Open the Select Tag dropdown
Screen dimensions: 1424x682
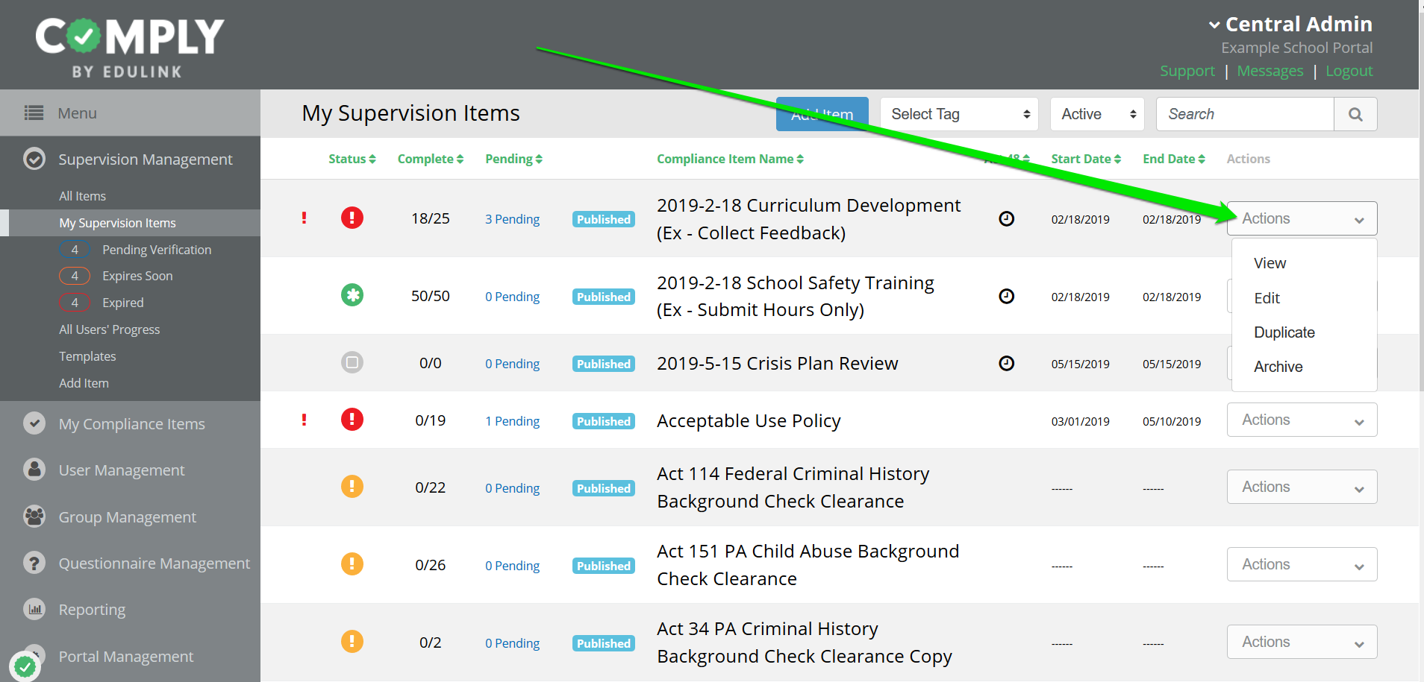pos(959,114)
